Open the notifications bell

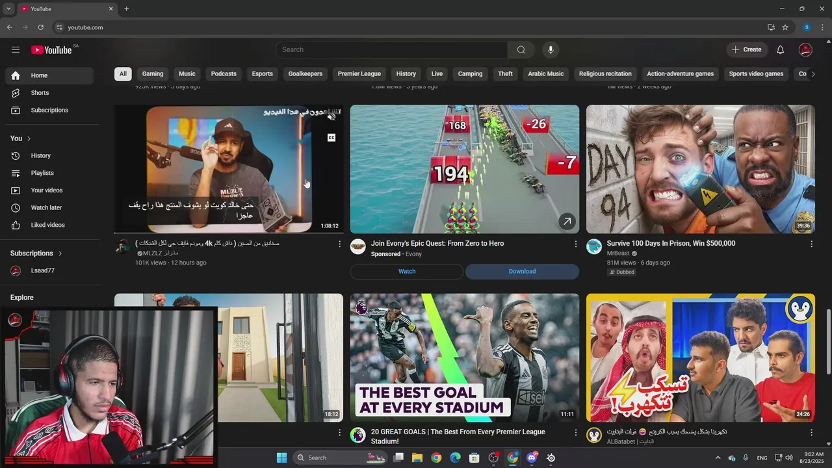780,49
